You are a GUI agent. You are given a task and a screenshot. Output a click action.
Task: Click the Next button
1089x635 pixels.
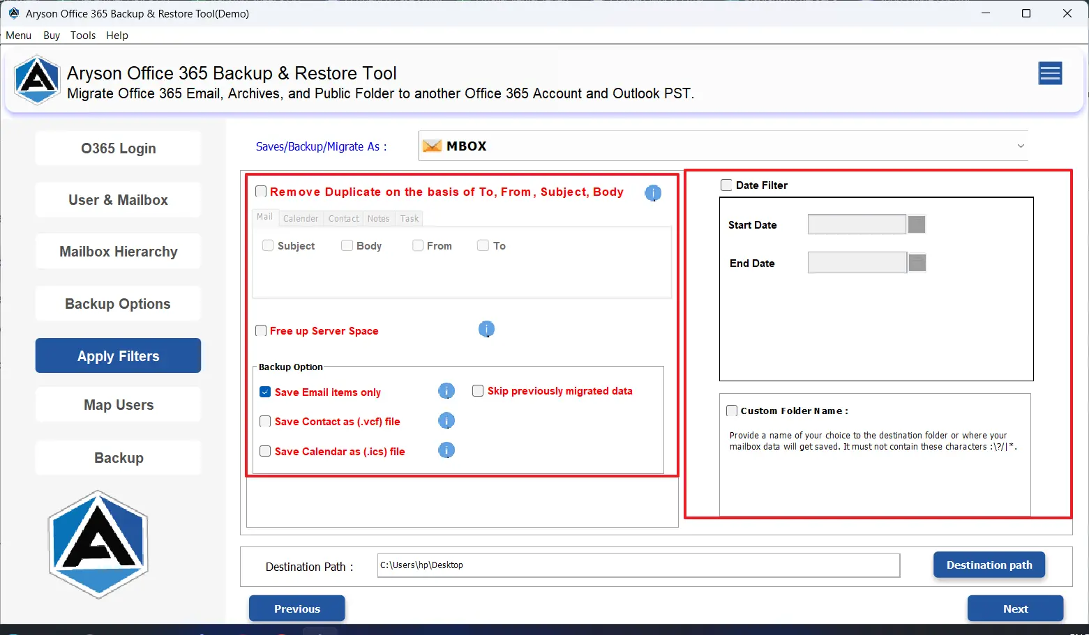tap(1015, 609)
